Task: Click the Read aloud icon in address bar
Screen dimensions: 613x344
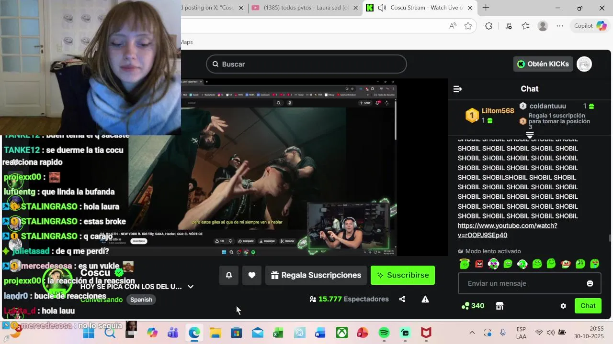Action: click(x=453, y=26)
